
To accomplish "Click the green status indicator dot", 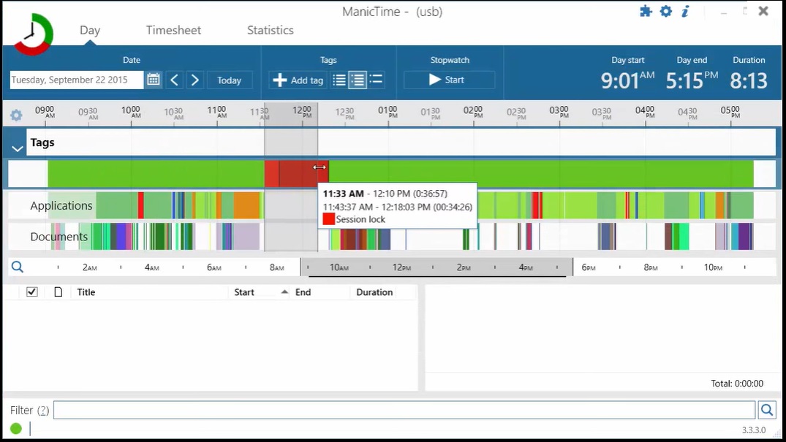I will click(16, 428).
